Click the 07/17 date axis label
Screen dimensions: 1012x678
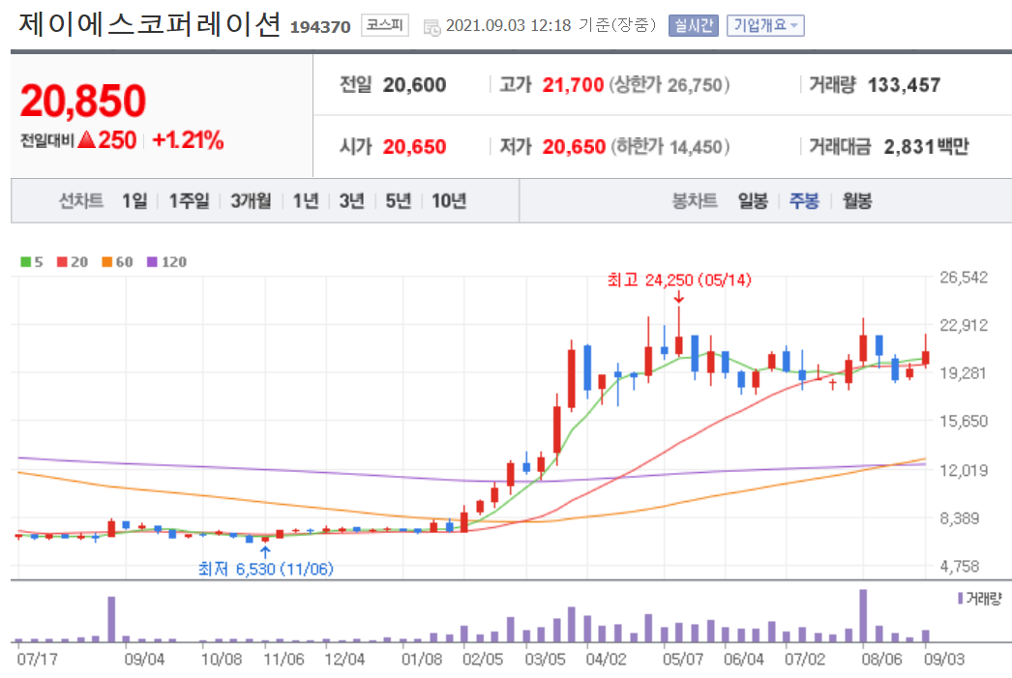pyautogui.click(x=37, y=660)
